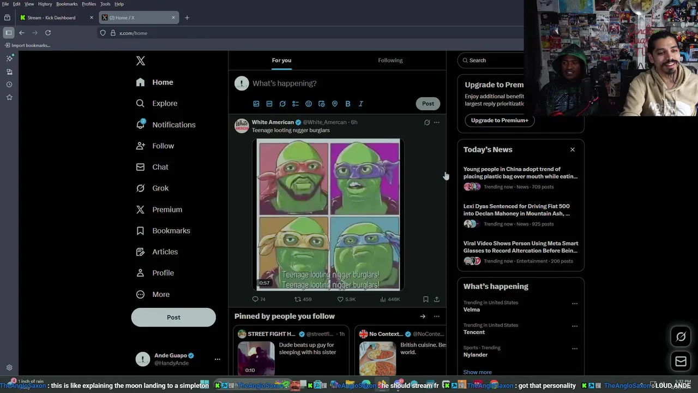Image resolution: width=698 pixels, height=393 pixels.
Task: Open Grok from the sidebar
Action: [x=153, y=188]
